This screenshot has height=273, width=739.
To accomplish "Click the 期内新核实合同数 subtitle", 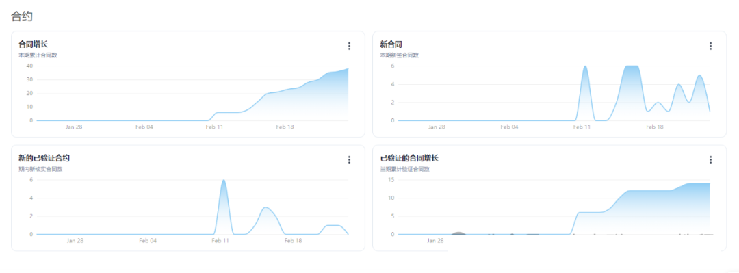I will point(40,169).
